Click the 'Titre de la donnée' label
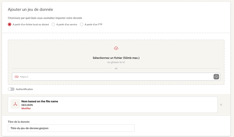Screen dimensions: 234x137 tap(19, 122)
